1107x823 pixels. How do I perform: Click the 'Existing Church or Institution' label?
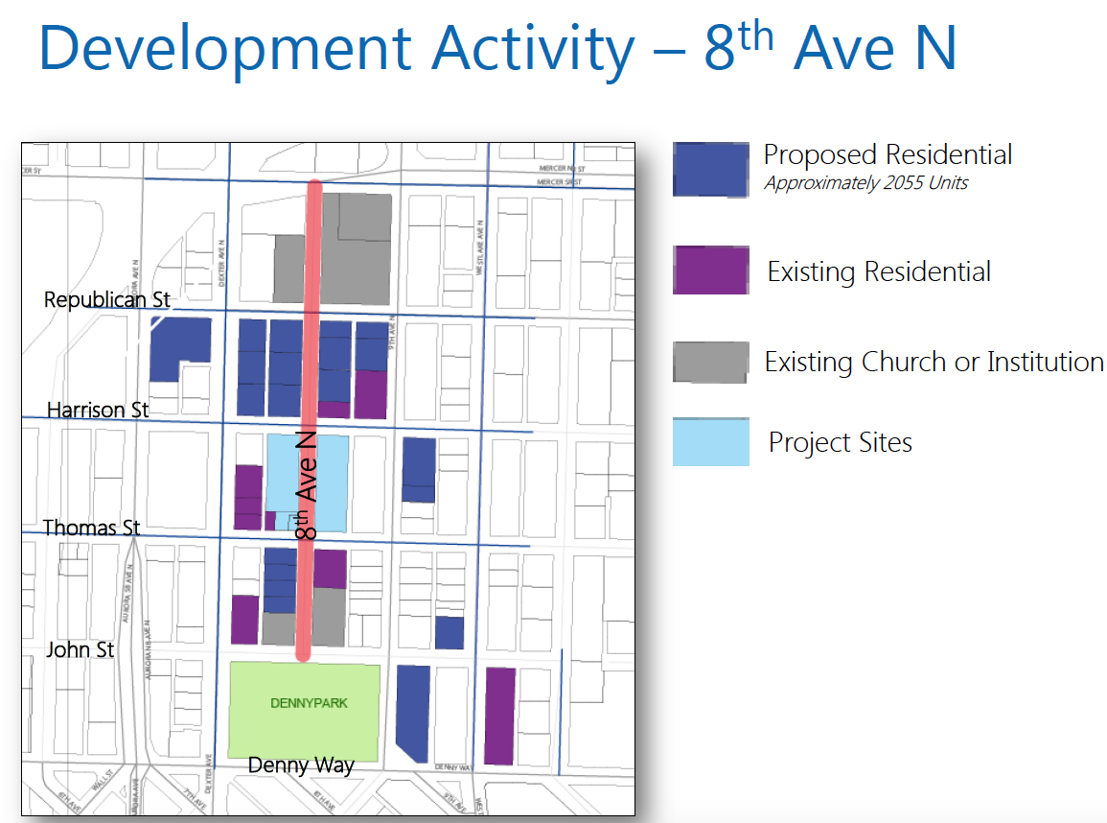[934, 363]
